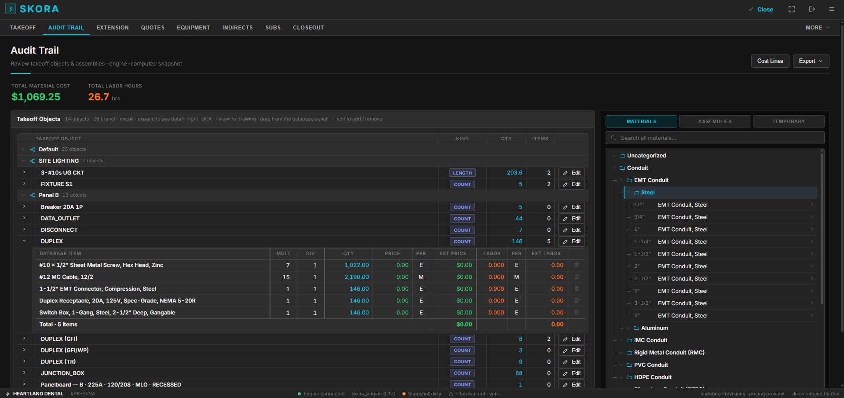Screen dimensions: 844x398
Task: Delete the #12 MC Cable row via trash icon
Action: click(x=576, y=277)
